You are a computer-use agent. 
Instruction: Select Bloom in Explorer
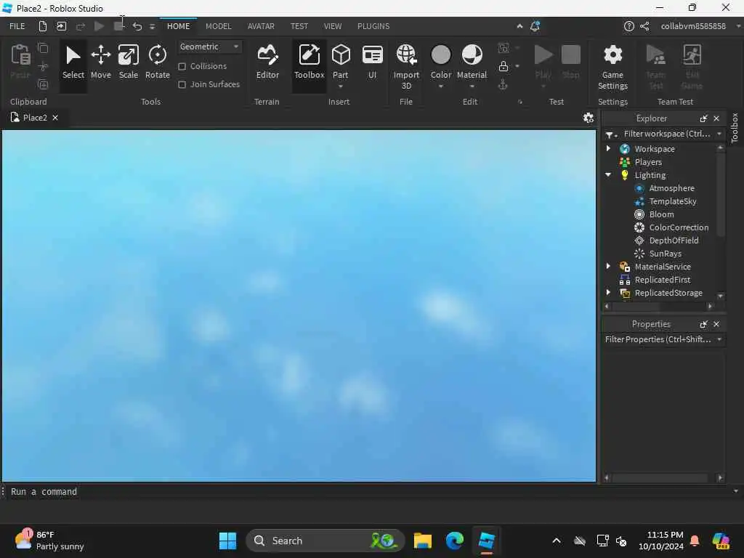661,214
